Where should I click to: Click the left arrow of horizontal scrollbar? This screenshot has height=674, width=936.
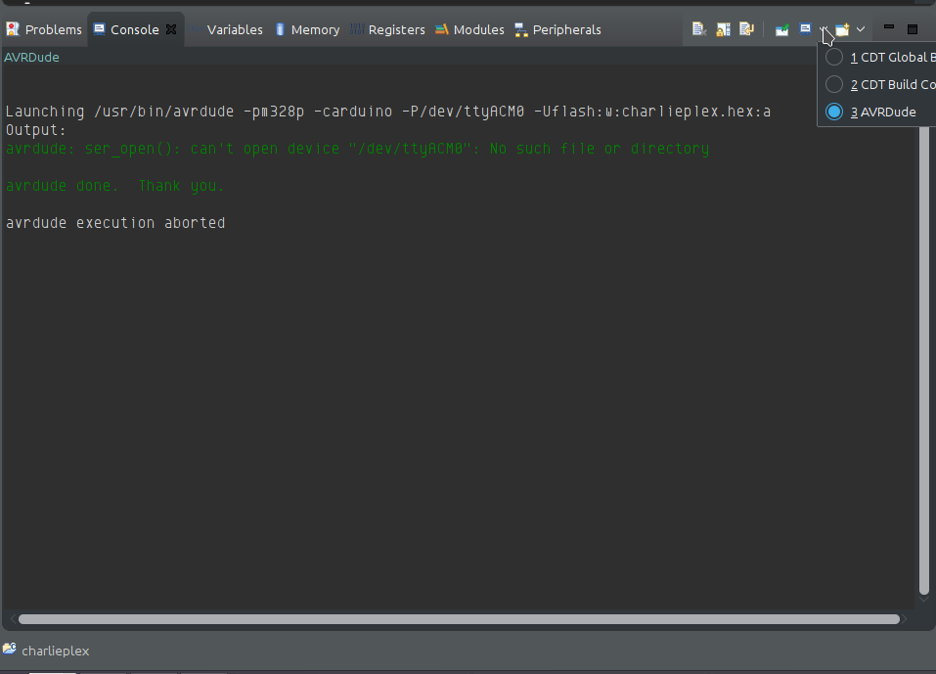12,619
